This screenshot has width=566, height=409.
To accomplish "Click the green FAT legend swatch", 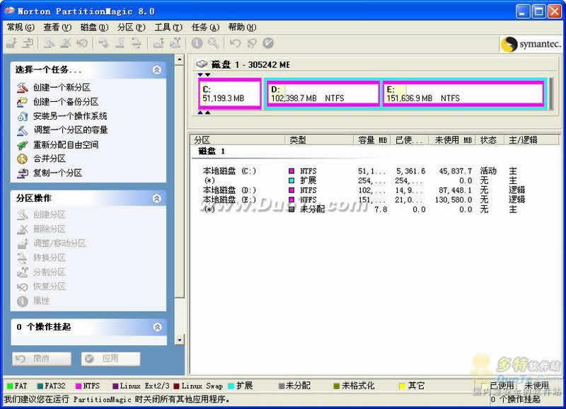I will (x=10, y=386).
